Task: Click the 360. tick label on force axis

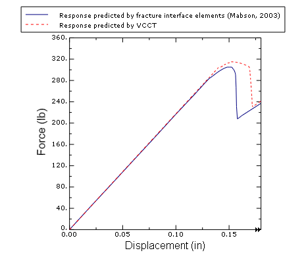Action: tap(59, 38)
